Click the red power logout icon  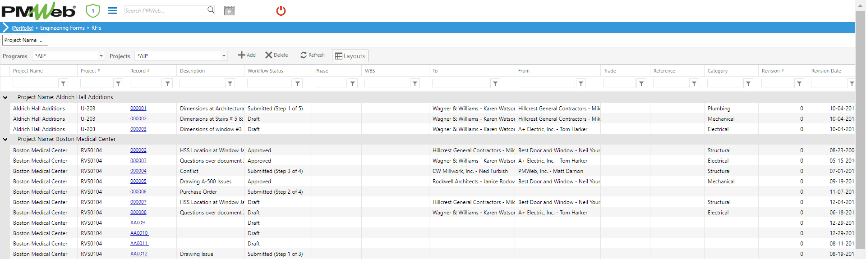pos(281,10)
